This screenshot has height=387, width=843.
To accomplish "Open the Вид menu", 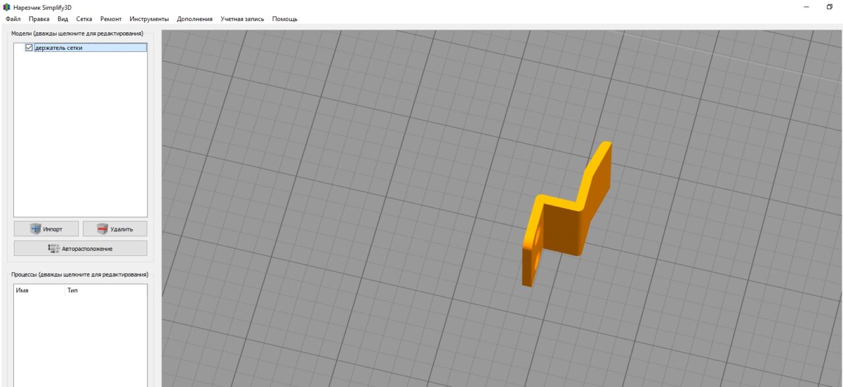I will pyautogui.click(x=63, y=19).
